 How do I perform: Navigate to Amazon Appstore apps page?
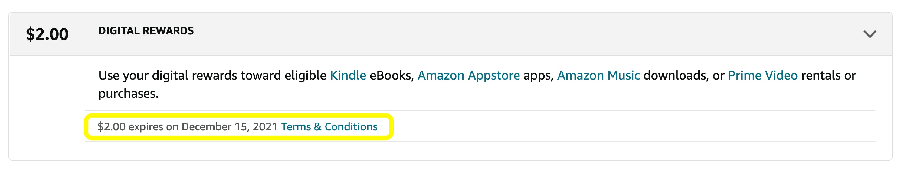469,75
